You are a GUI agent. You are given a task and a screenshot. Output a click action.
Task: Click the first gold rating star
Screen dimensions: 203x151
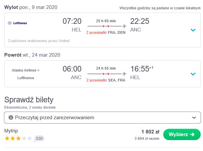pyautogui.click(x=7, y=138)
